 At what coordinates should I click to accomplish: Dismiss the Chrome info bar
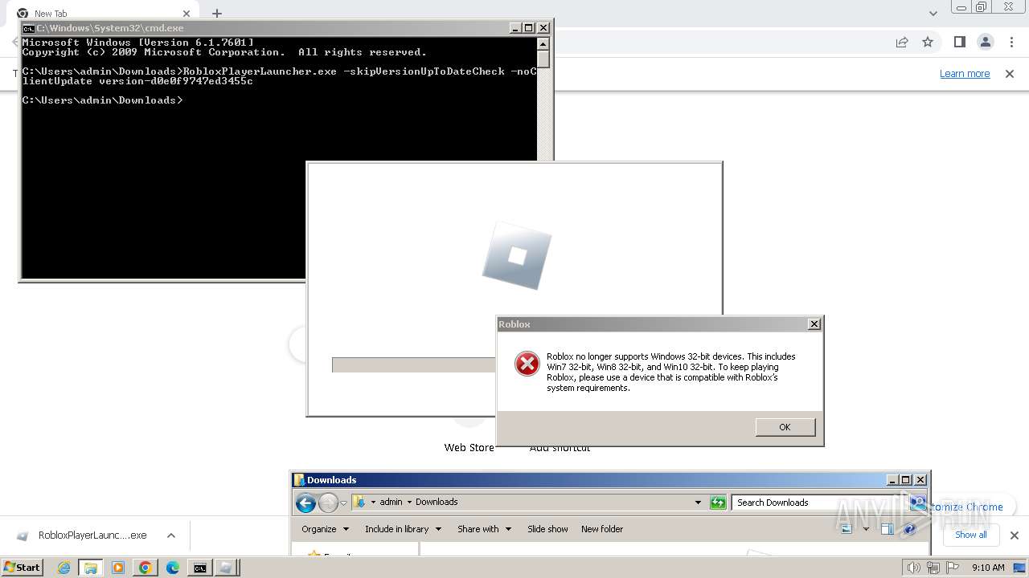pos(1010,74)
